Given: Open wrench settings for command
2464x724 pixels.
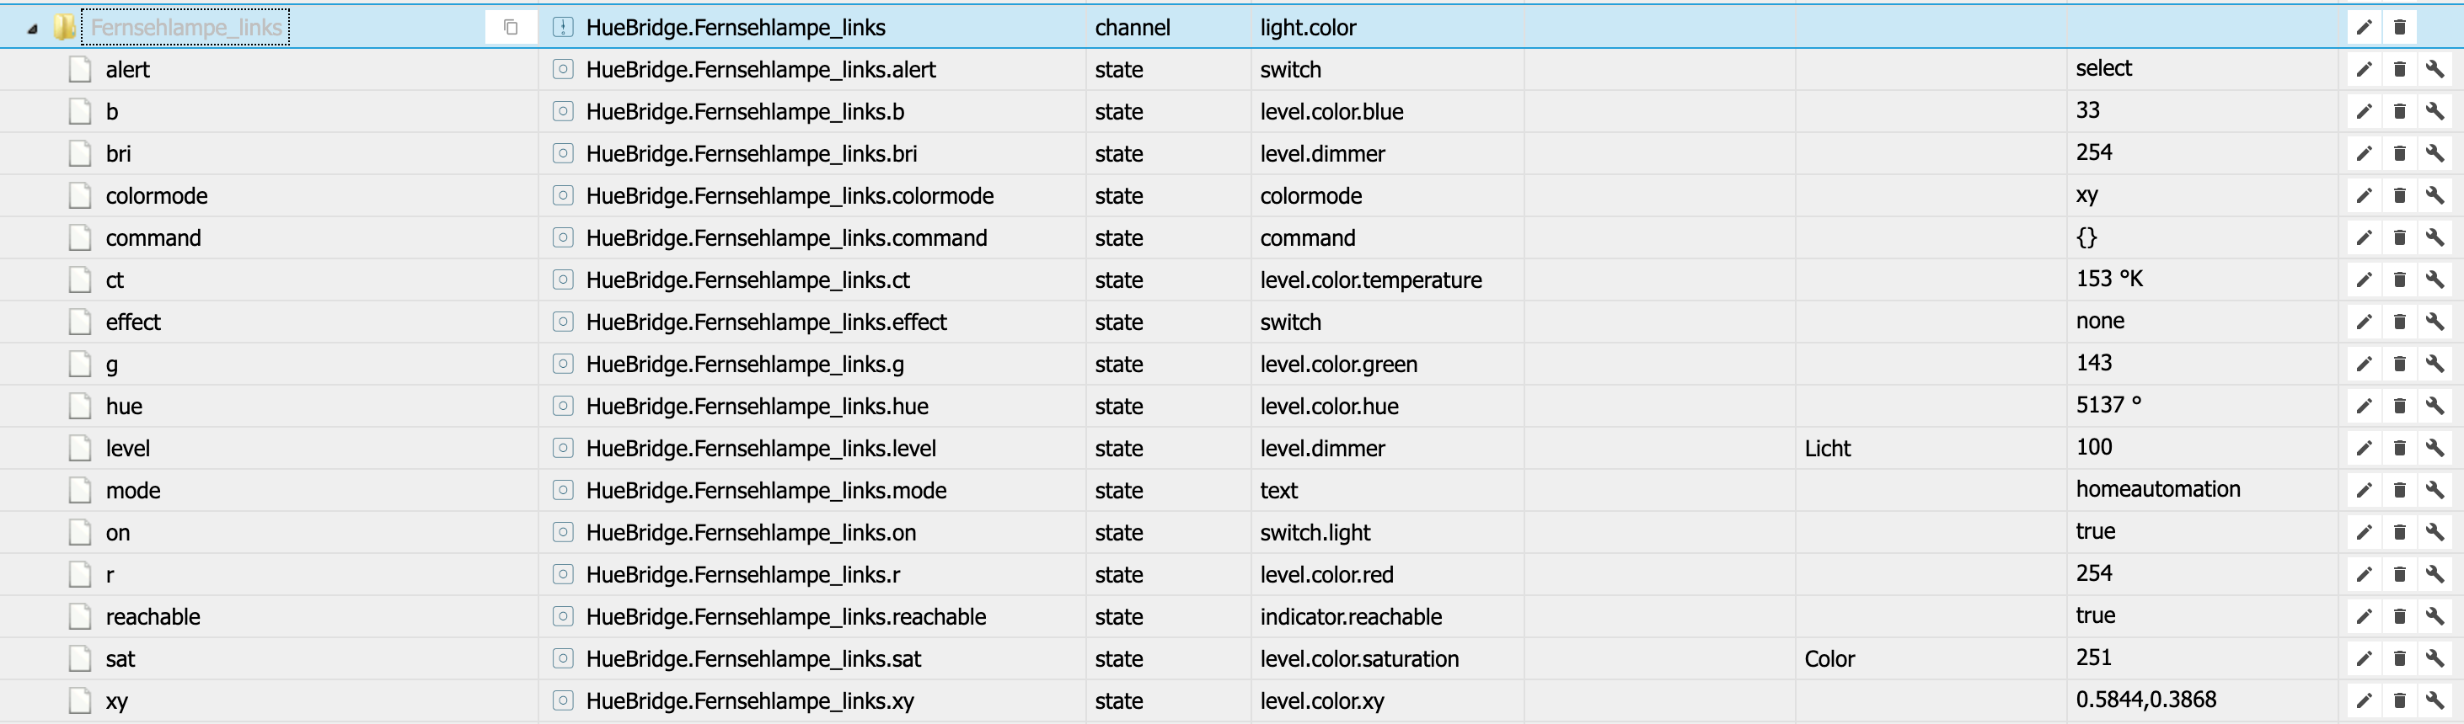Looking at the screenshot, I should point(2435,238).
